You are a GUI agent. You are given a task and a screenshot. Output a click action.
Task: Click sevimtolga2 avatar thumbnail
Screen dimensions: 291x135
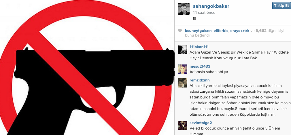tap(183, 126)
